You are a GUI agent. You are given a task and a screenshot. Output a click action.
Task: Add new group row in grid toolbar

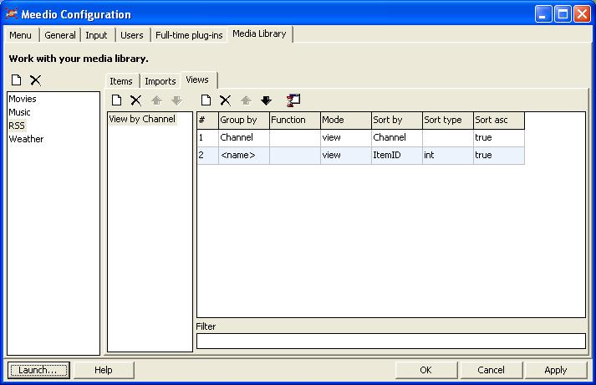coord(206,100)
